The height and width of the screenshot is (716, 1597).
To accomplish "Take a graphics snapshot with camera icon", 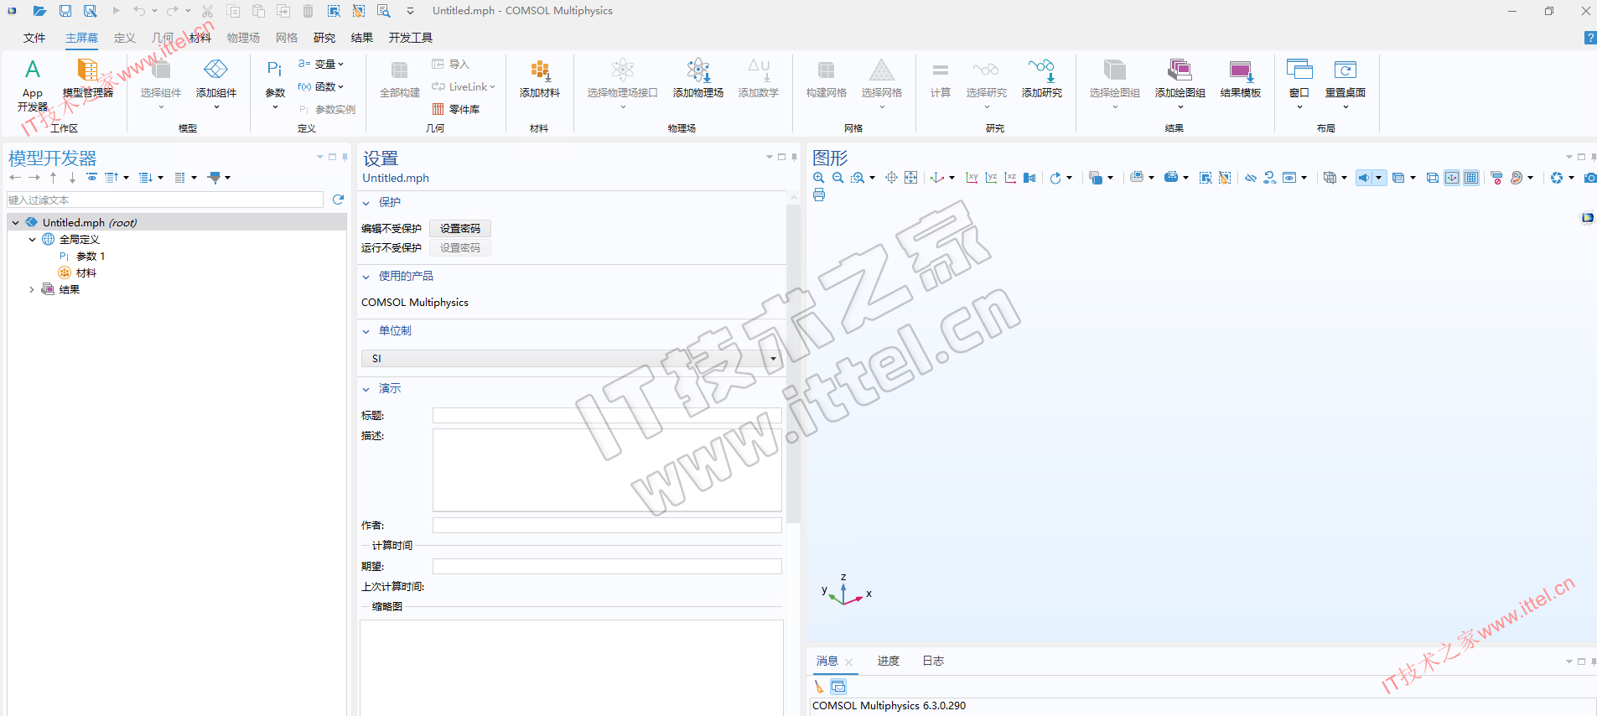I will tap(1589, 178).
